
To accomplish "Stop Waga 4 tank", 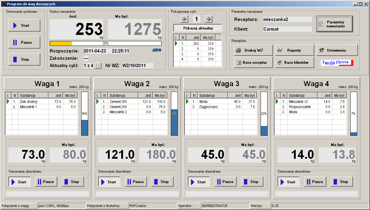I will point(342,182).
